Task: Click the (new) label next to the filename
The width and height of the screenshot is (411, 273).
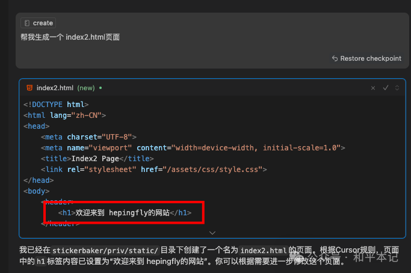Action: pos(86,88)
